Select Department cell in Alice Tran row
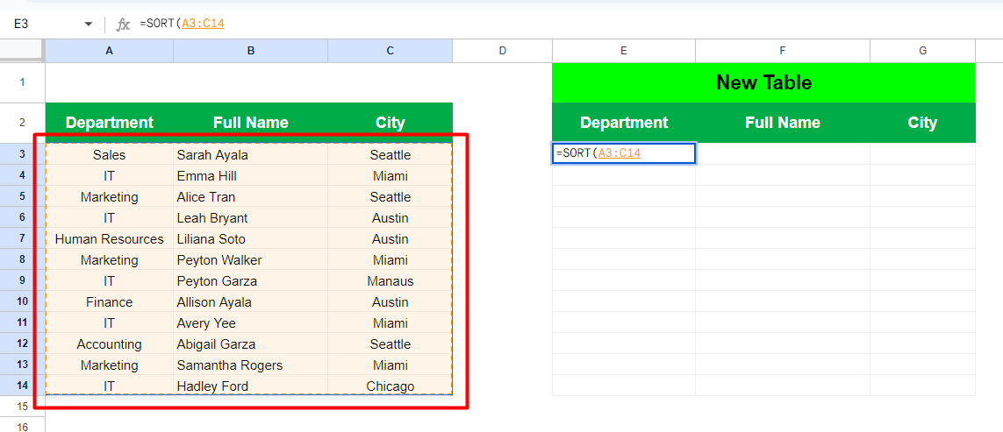1003x432 pixels. [110, 197]
